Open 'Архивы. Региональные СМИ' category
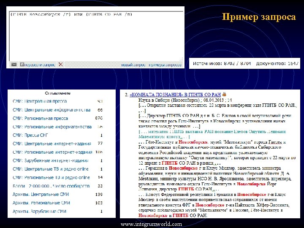The width and height of the screenshot is (304, 228). click(x=41, y=203)
